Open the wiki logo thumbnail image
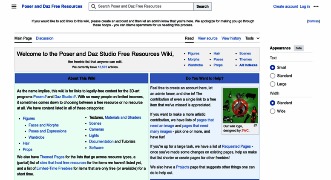Screen dimensions: 331x180 click(x=240, y=106)
